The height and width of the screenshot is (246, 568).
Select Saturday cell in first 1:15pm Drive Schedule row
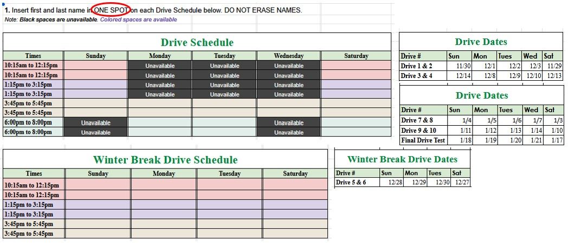click(x=356, y=85)
